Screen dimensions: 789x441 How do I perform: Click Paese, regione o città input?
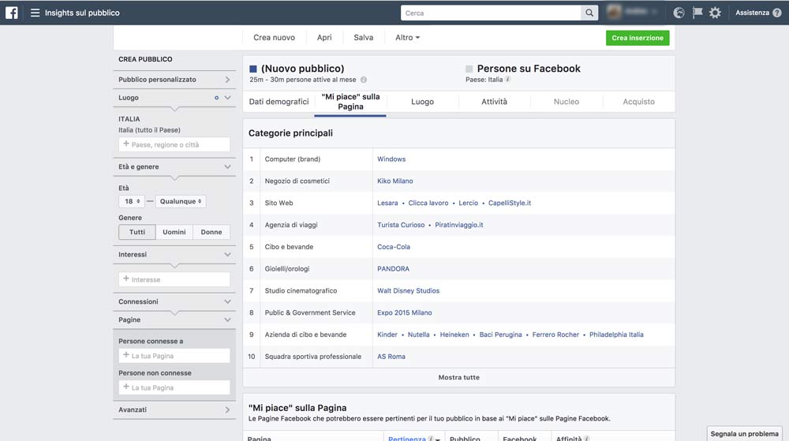pos(174,144)
